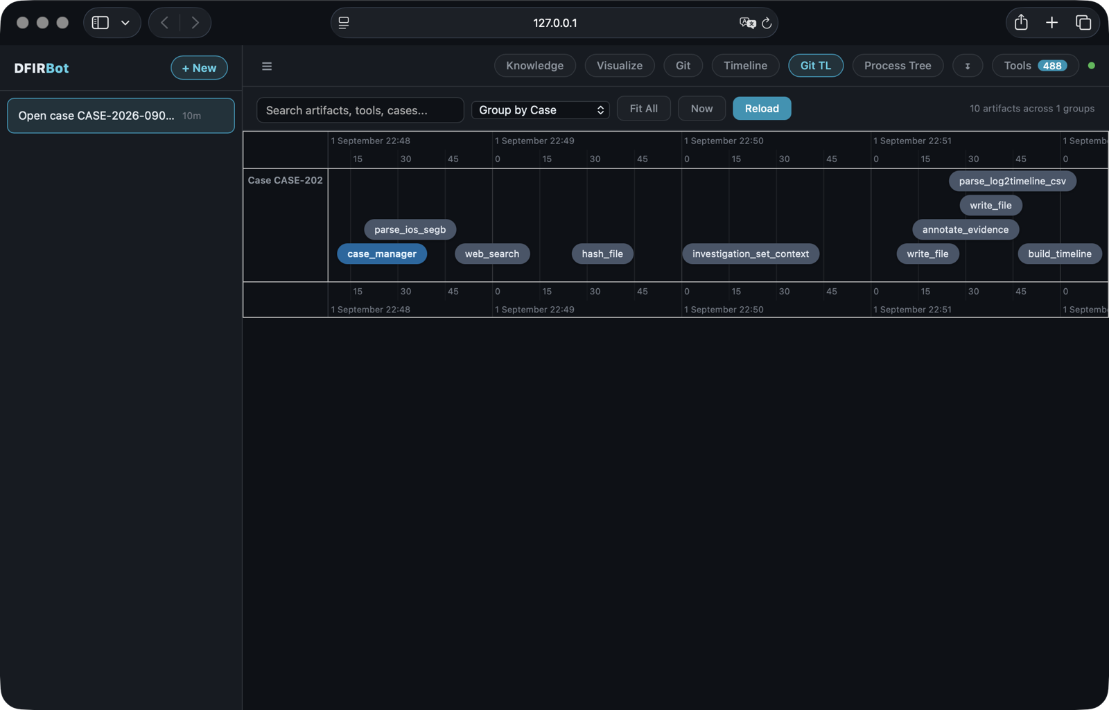Select the Git TL tab

(x=816, y=66)
